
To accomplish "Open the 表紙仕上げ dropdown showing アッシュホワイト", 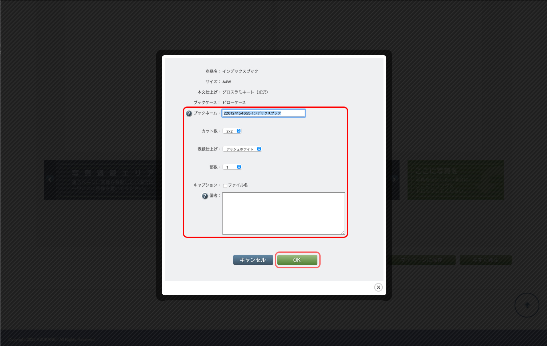I will tap(242, 149).
